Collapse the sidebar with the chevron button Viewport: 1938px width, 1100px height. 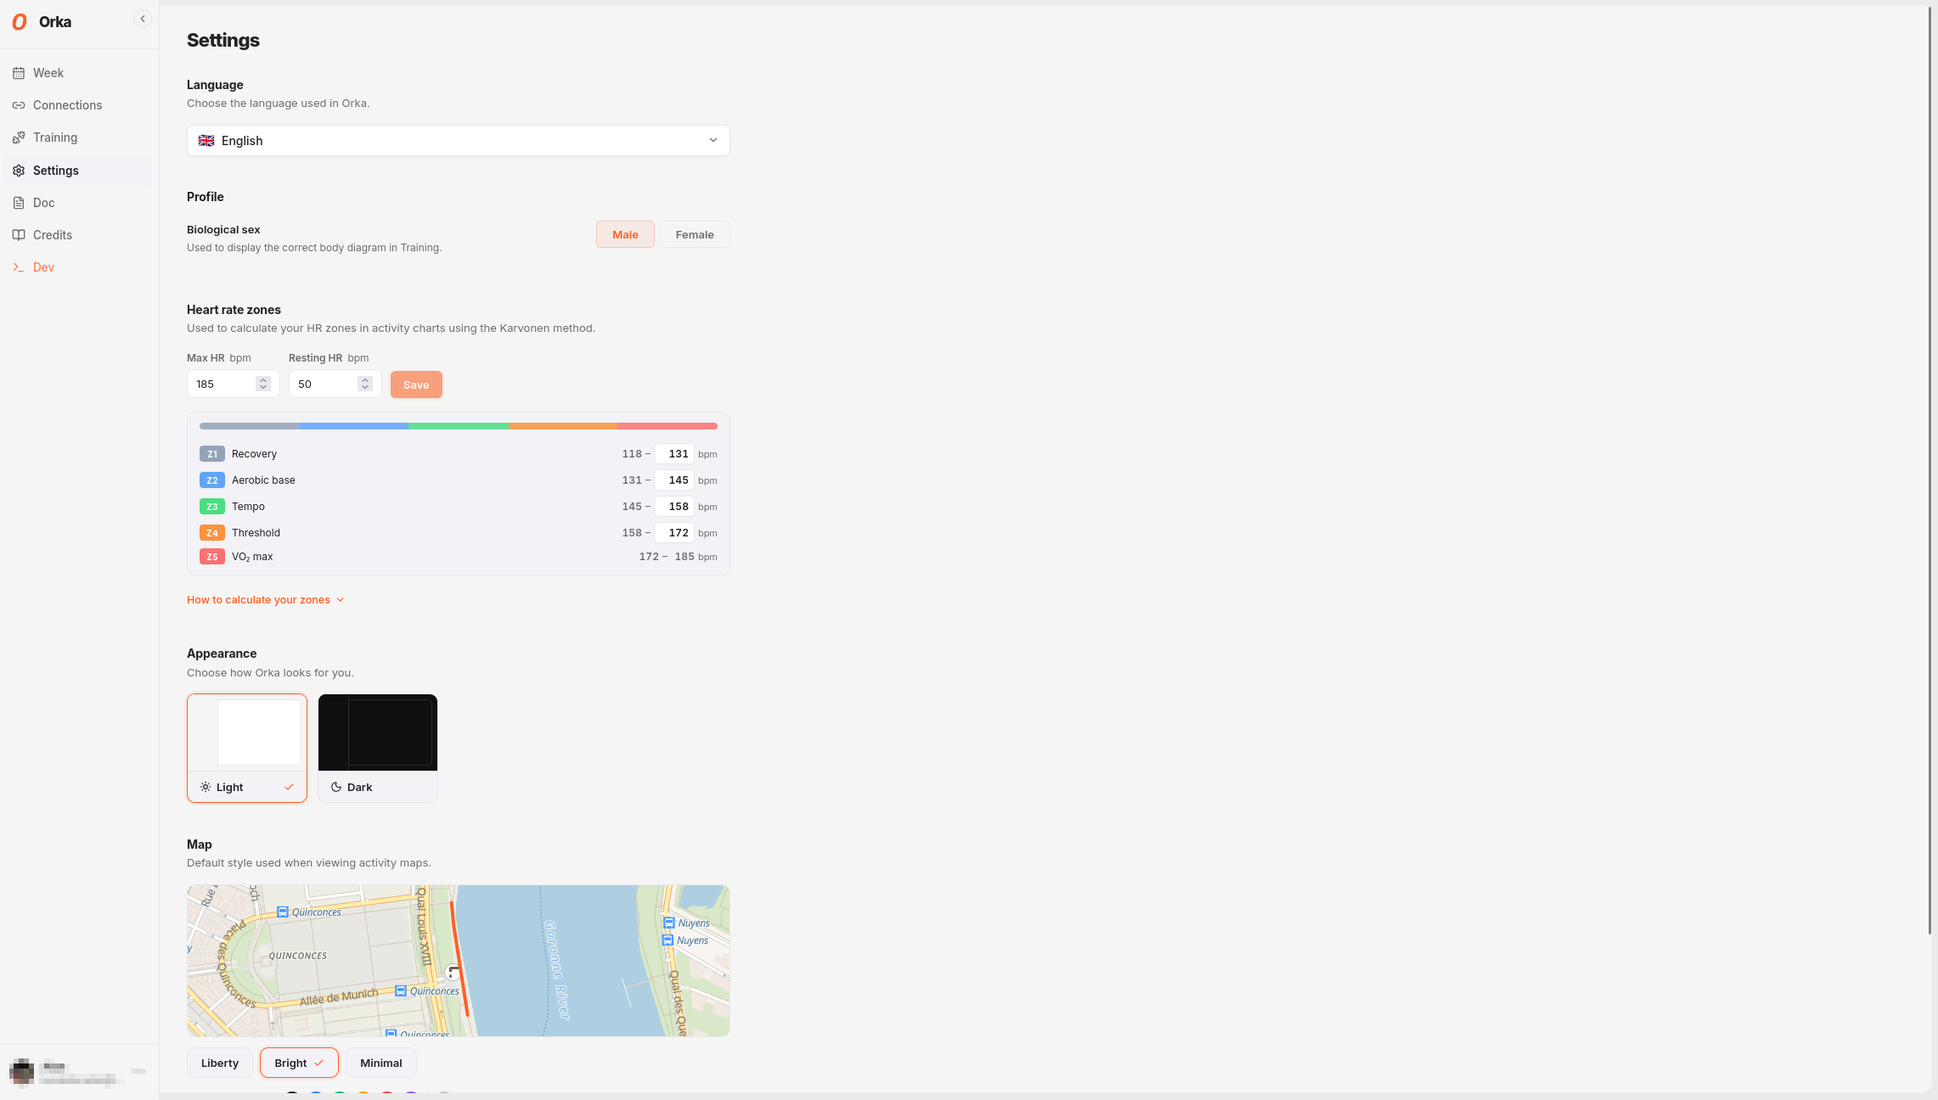(x=143, y=19)
